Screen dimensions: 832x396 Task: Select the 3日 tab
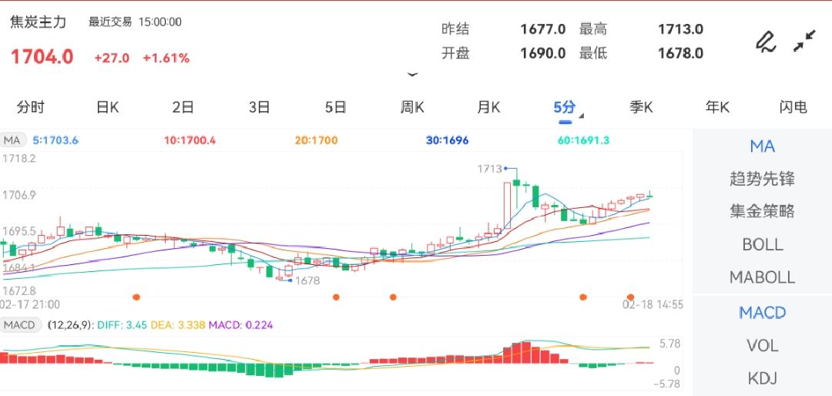click(260, 107)
